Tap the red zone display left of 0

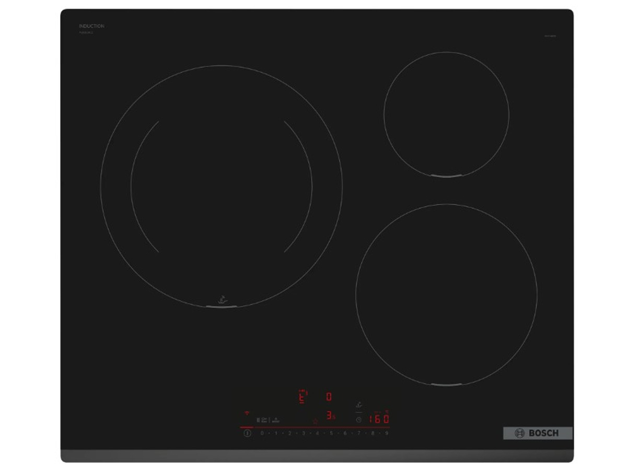click(302, 397)
